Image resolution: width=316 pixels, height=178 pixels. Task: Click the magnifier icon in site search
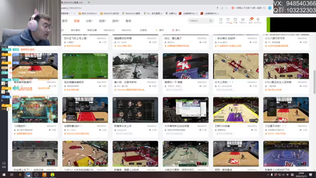pyautogui.click(x=211, y=21)
